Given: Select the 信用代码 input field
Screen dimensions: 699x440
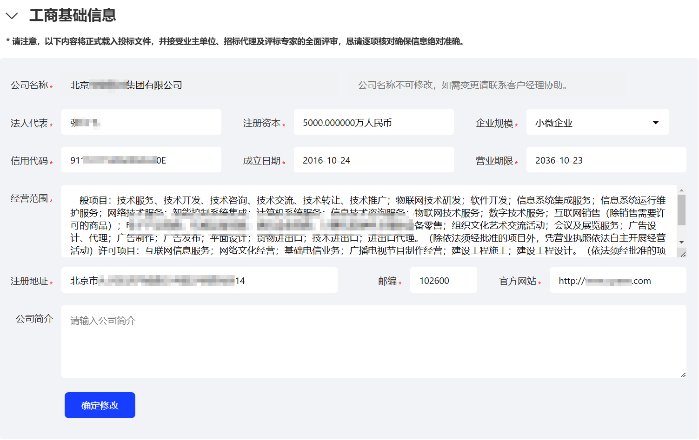Looking at the screenshot, I should tap(141, 160).
